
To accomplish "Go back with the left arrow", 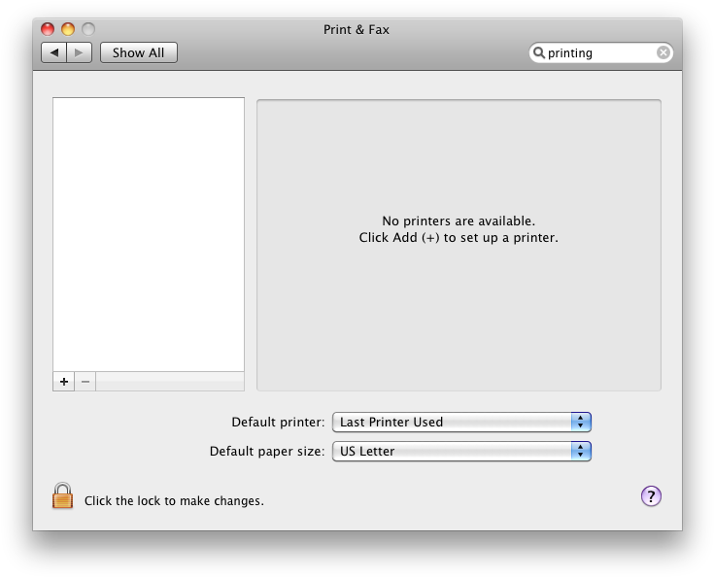I will (53, 52).
